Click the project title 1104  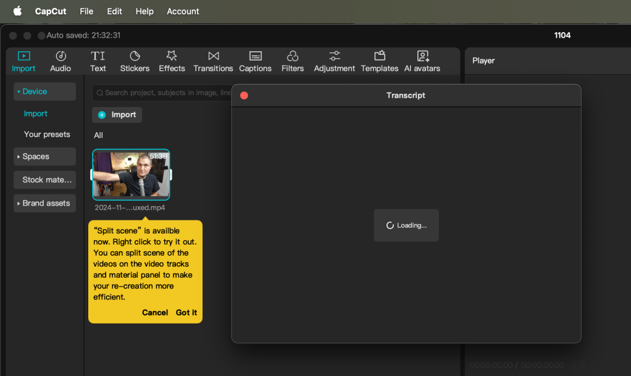[562, 35]
